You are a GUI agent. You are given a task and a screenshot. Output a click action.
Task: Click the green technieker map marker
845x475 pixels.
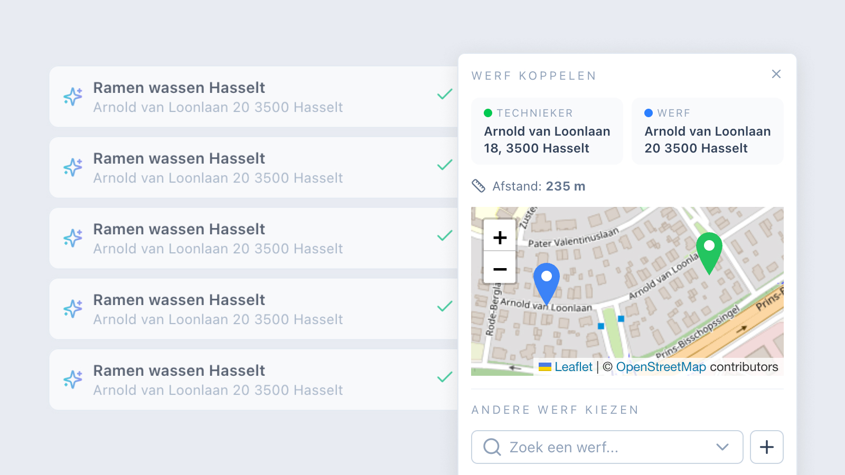709,253
